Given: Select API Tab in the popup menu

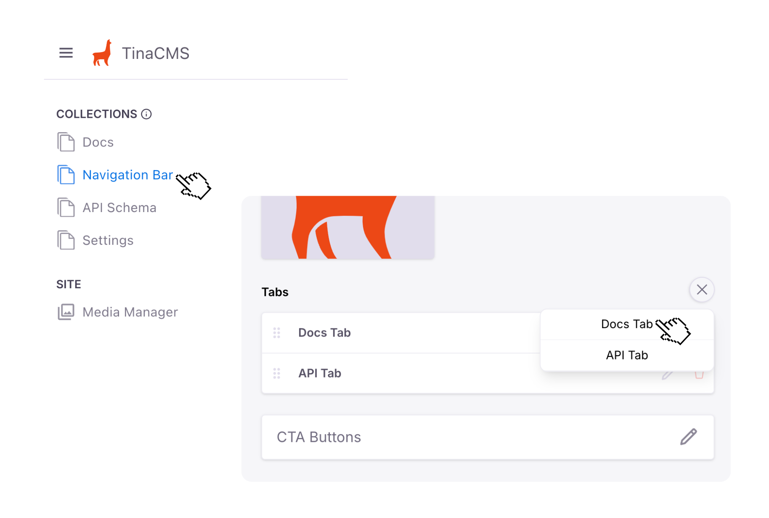Looking at the screenshot, I should (x=627, y=355).
